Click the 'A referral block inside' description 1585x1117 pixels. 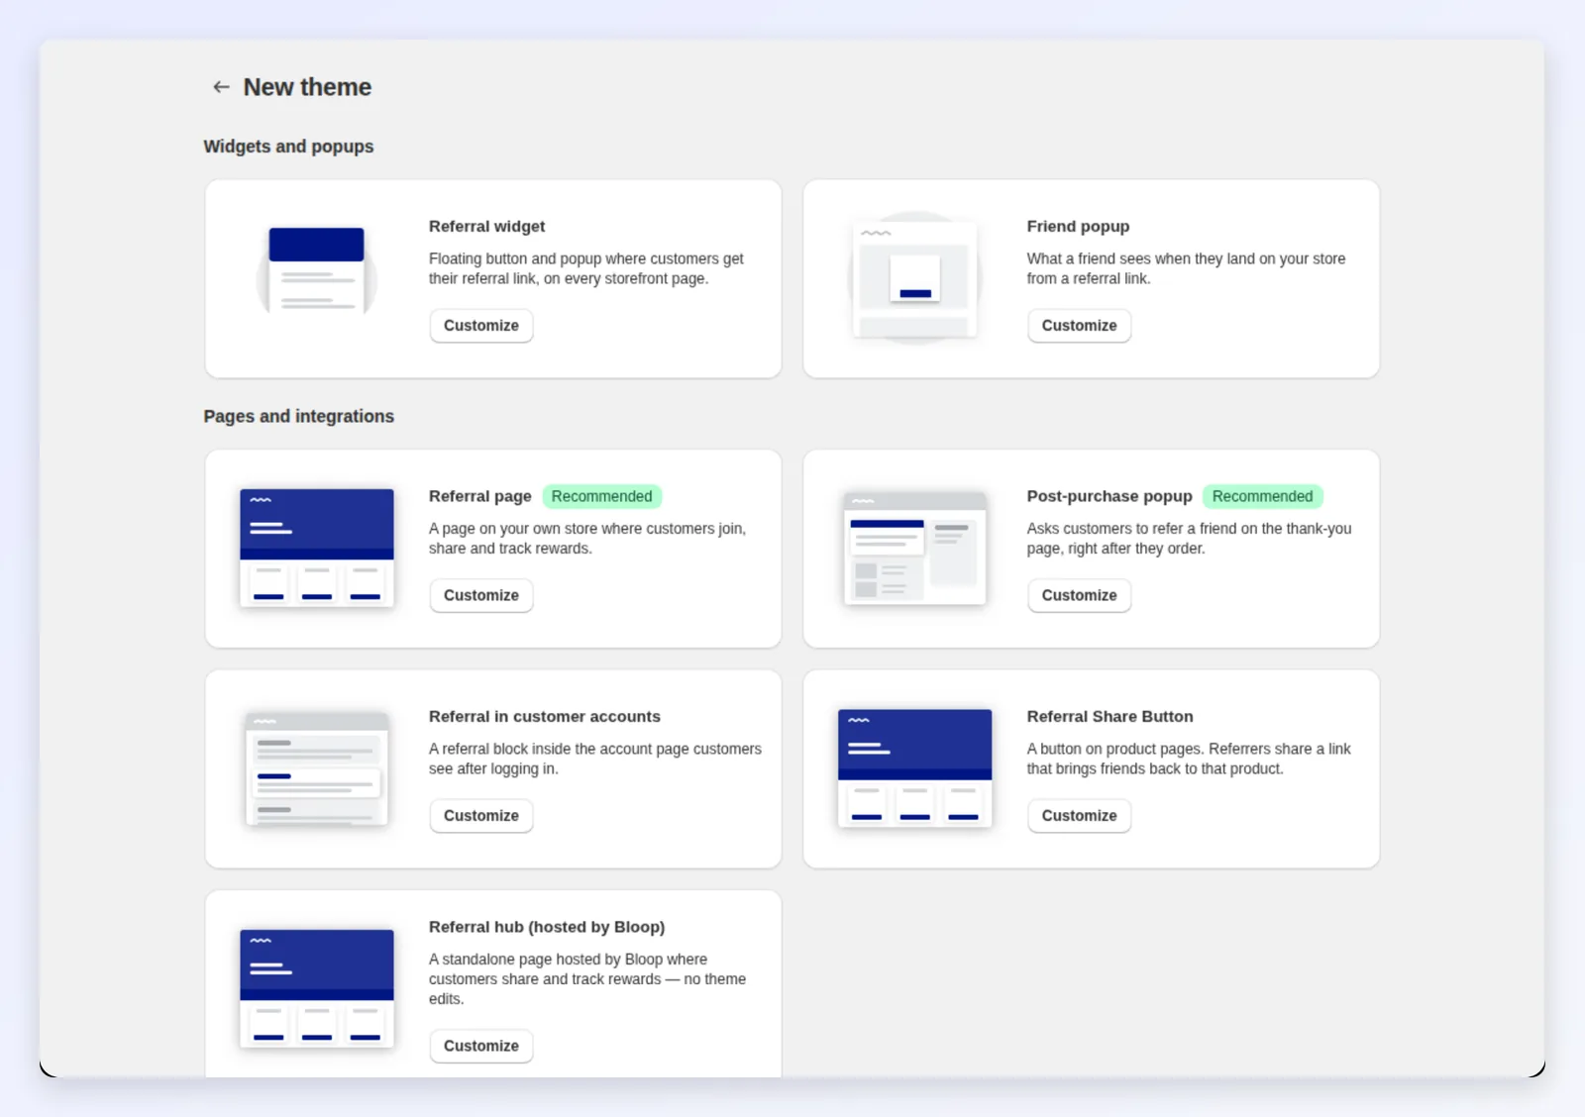click(x=595, y=759)
